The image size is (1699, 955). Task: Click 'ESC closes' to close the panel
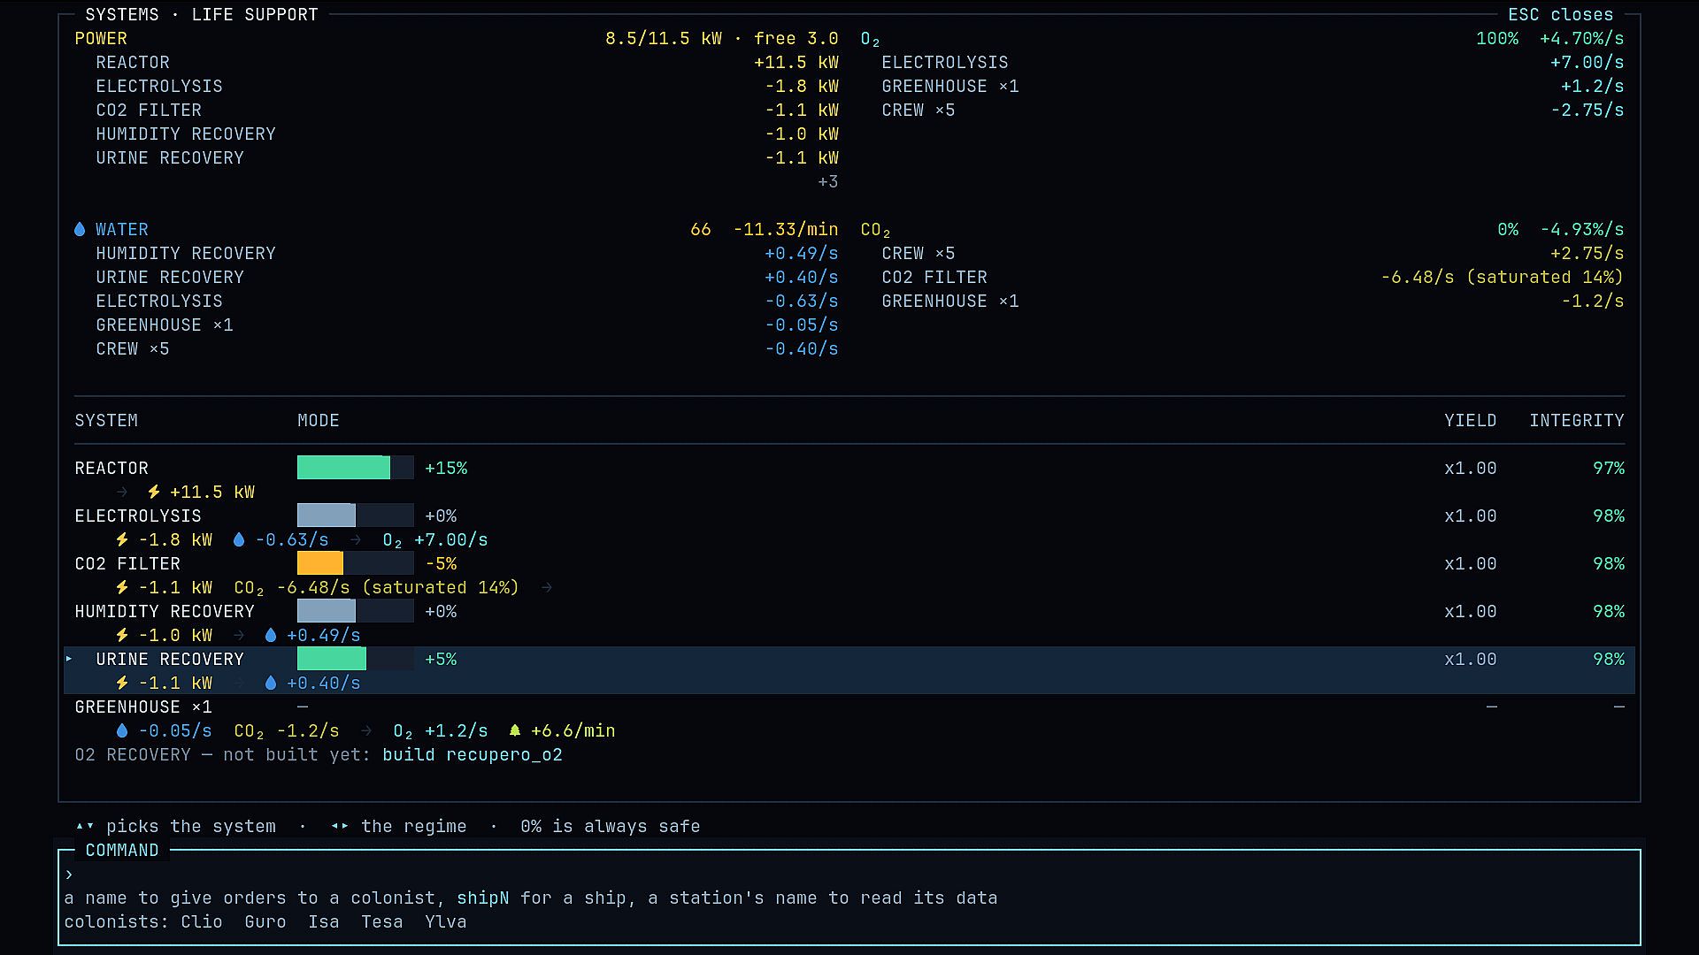pos(1561,14)
